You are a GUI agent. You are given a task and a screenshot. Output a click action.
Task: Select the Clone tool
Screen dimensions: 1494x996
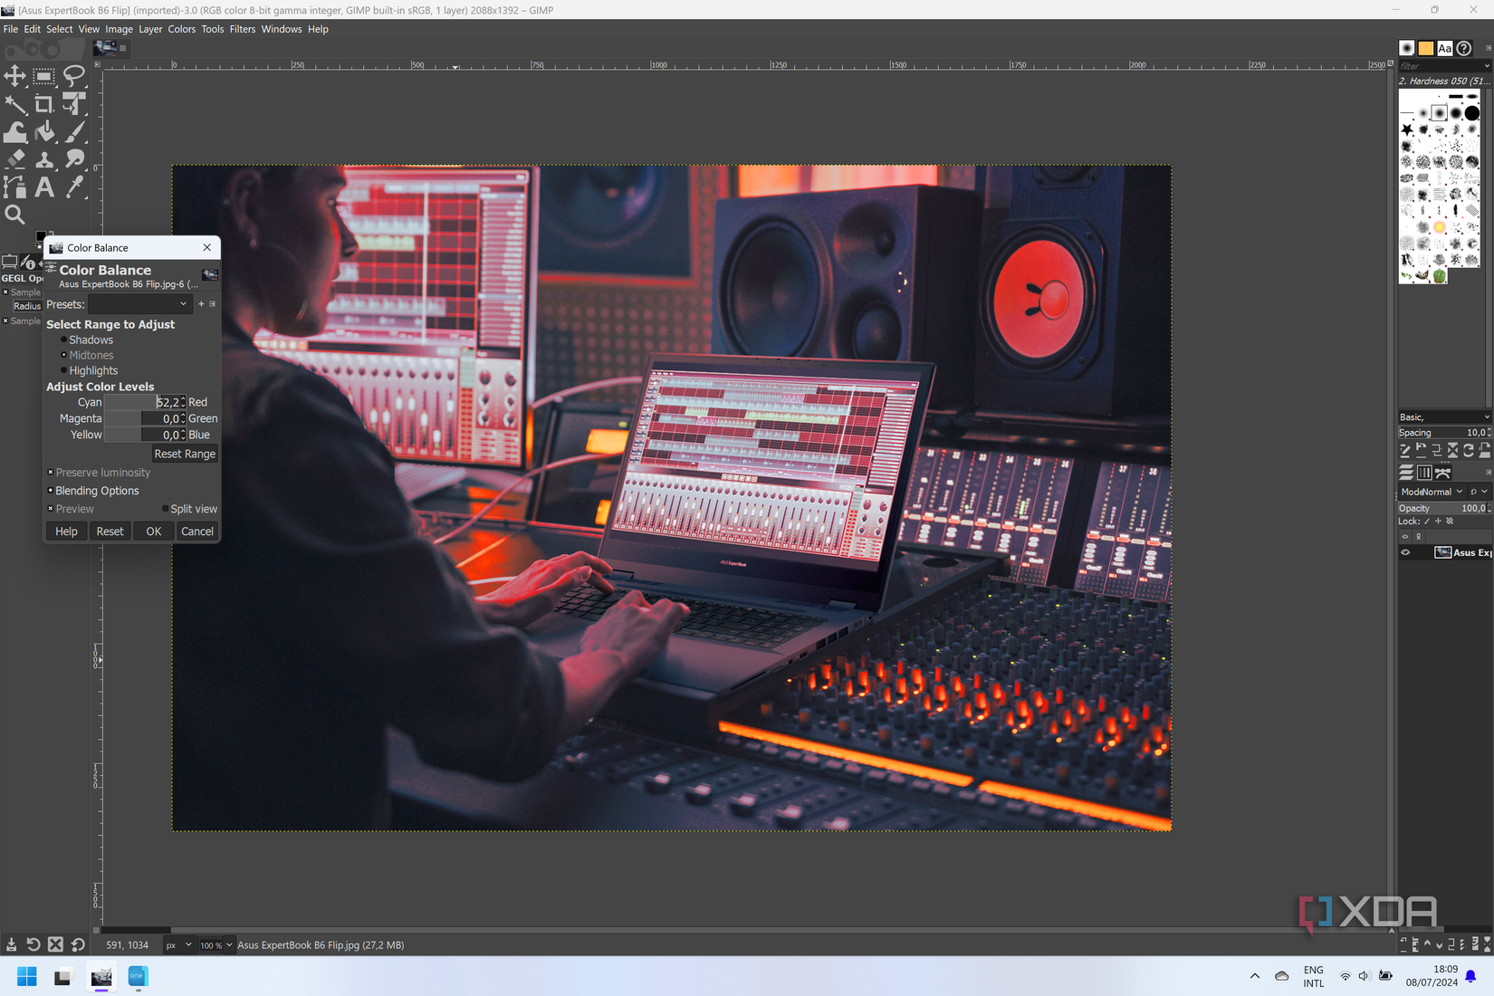pyautogui.click(x=44, y=159)
